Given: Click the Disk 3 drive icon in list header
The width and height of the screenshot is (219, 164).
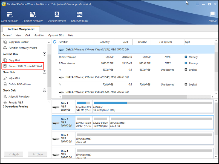Looking at the screenshot, I should tap(61, 77).
